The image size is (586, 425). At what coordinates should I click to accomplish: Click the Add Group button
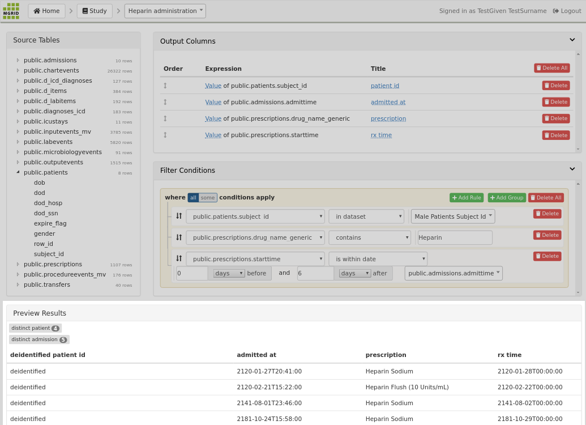click(x=507, y=198)
